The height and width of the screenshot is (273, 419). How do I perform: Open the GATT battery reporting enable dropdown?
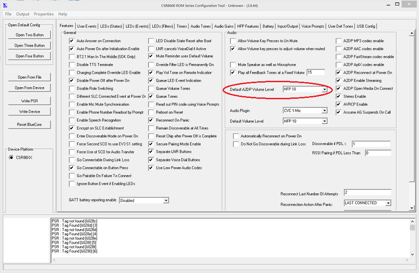(166, 201)
